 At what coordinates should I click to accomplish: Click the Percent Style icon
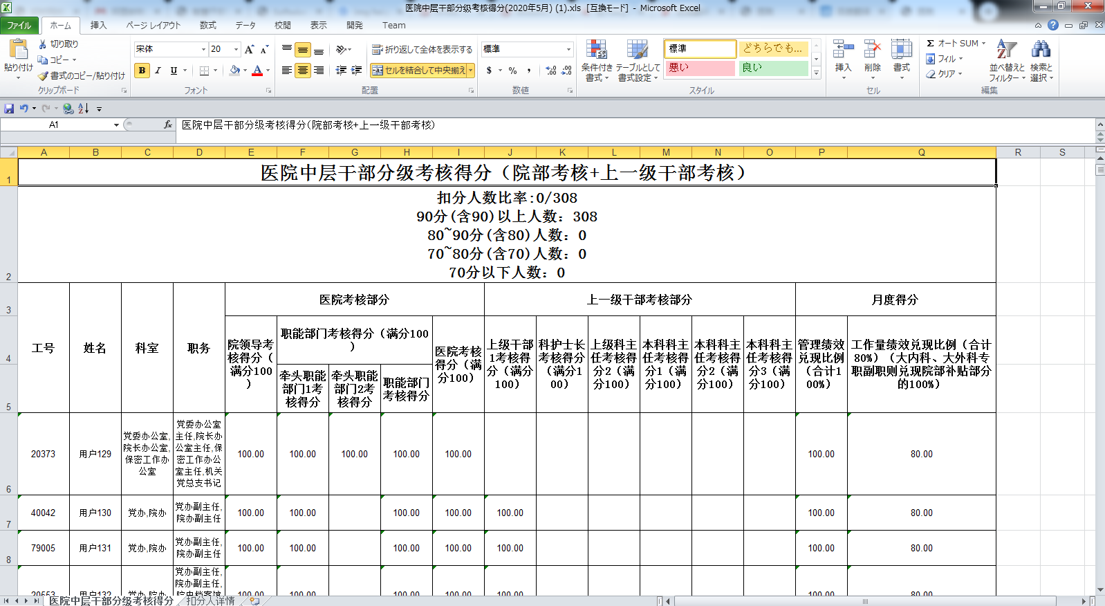tap(512, 71)
